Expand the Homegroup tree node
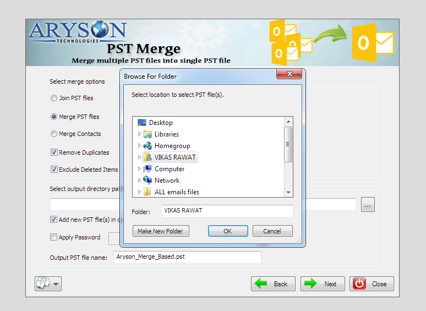Image resolution: width=426 pixels, height=311 pixels. pos(139,146)
